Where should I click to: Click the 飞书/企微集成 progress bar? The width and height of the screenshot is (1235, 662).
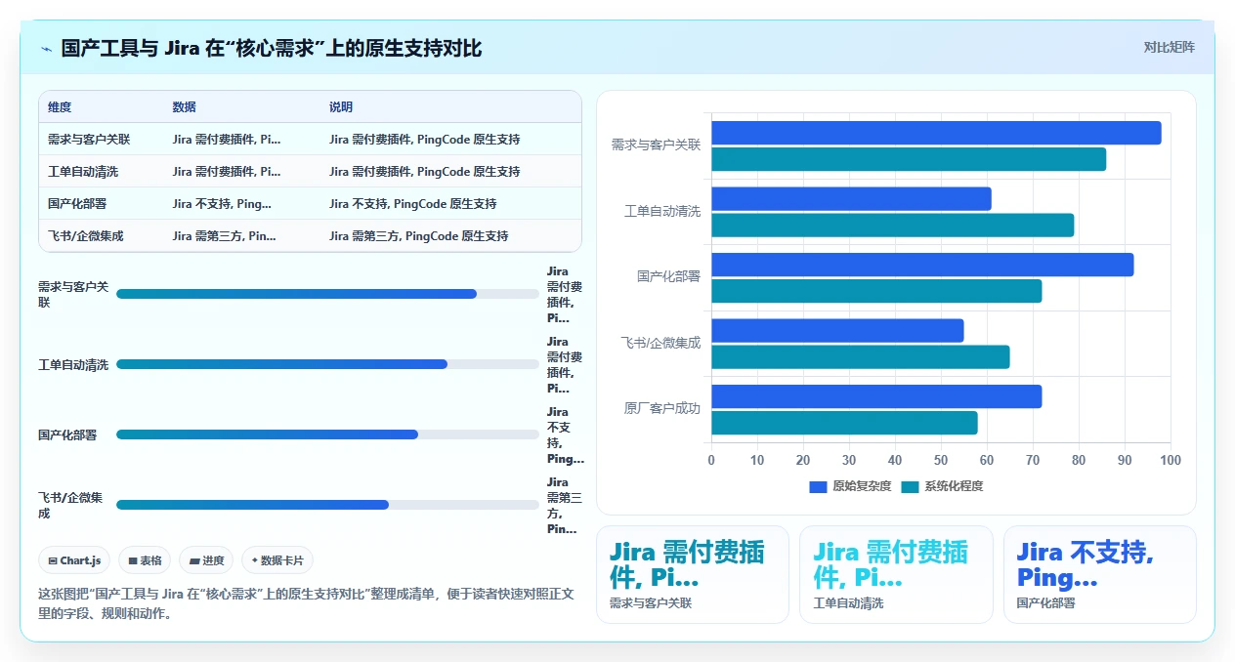tap(327, 505)
